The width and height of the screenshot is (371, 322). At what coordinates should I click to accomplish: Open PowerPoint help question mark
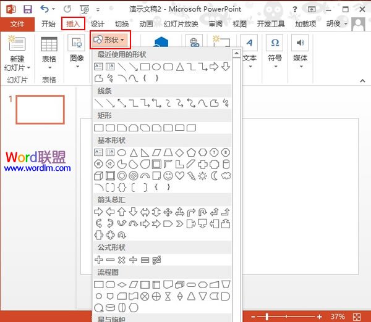point(294,9)
